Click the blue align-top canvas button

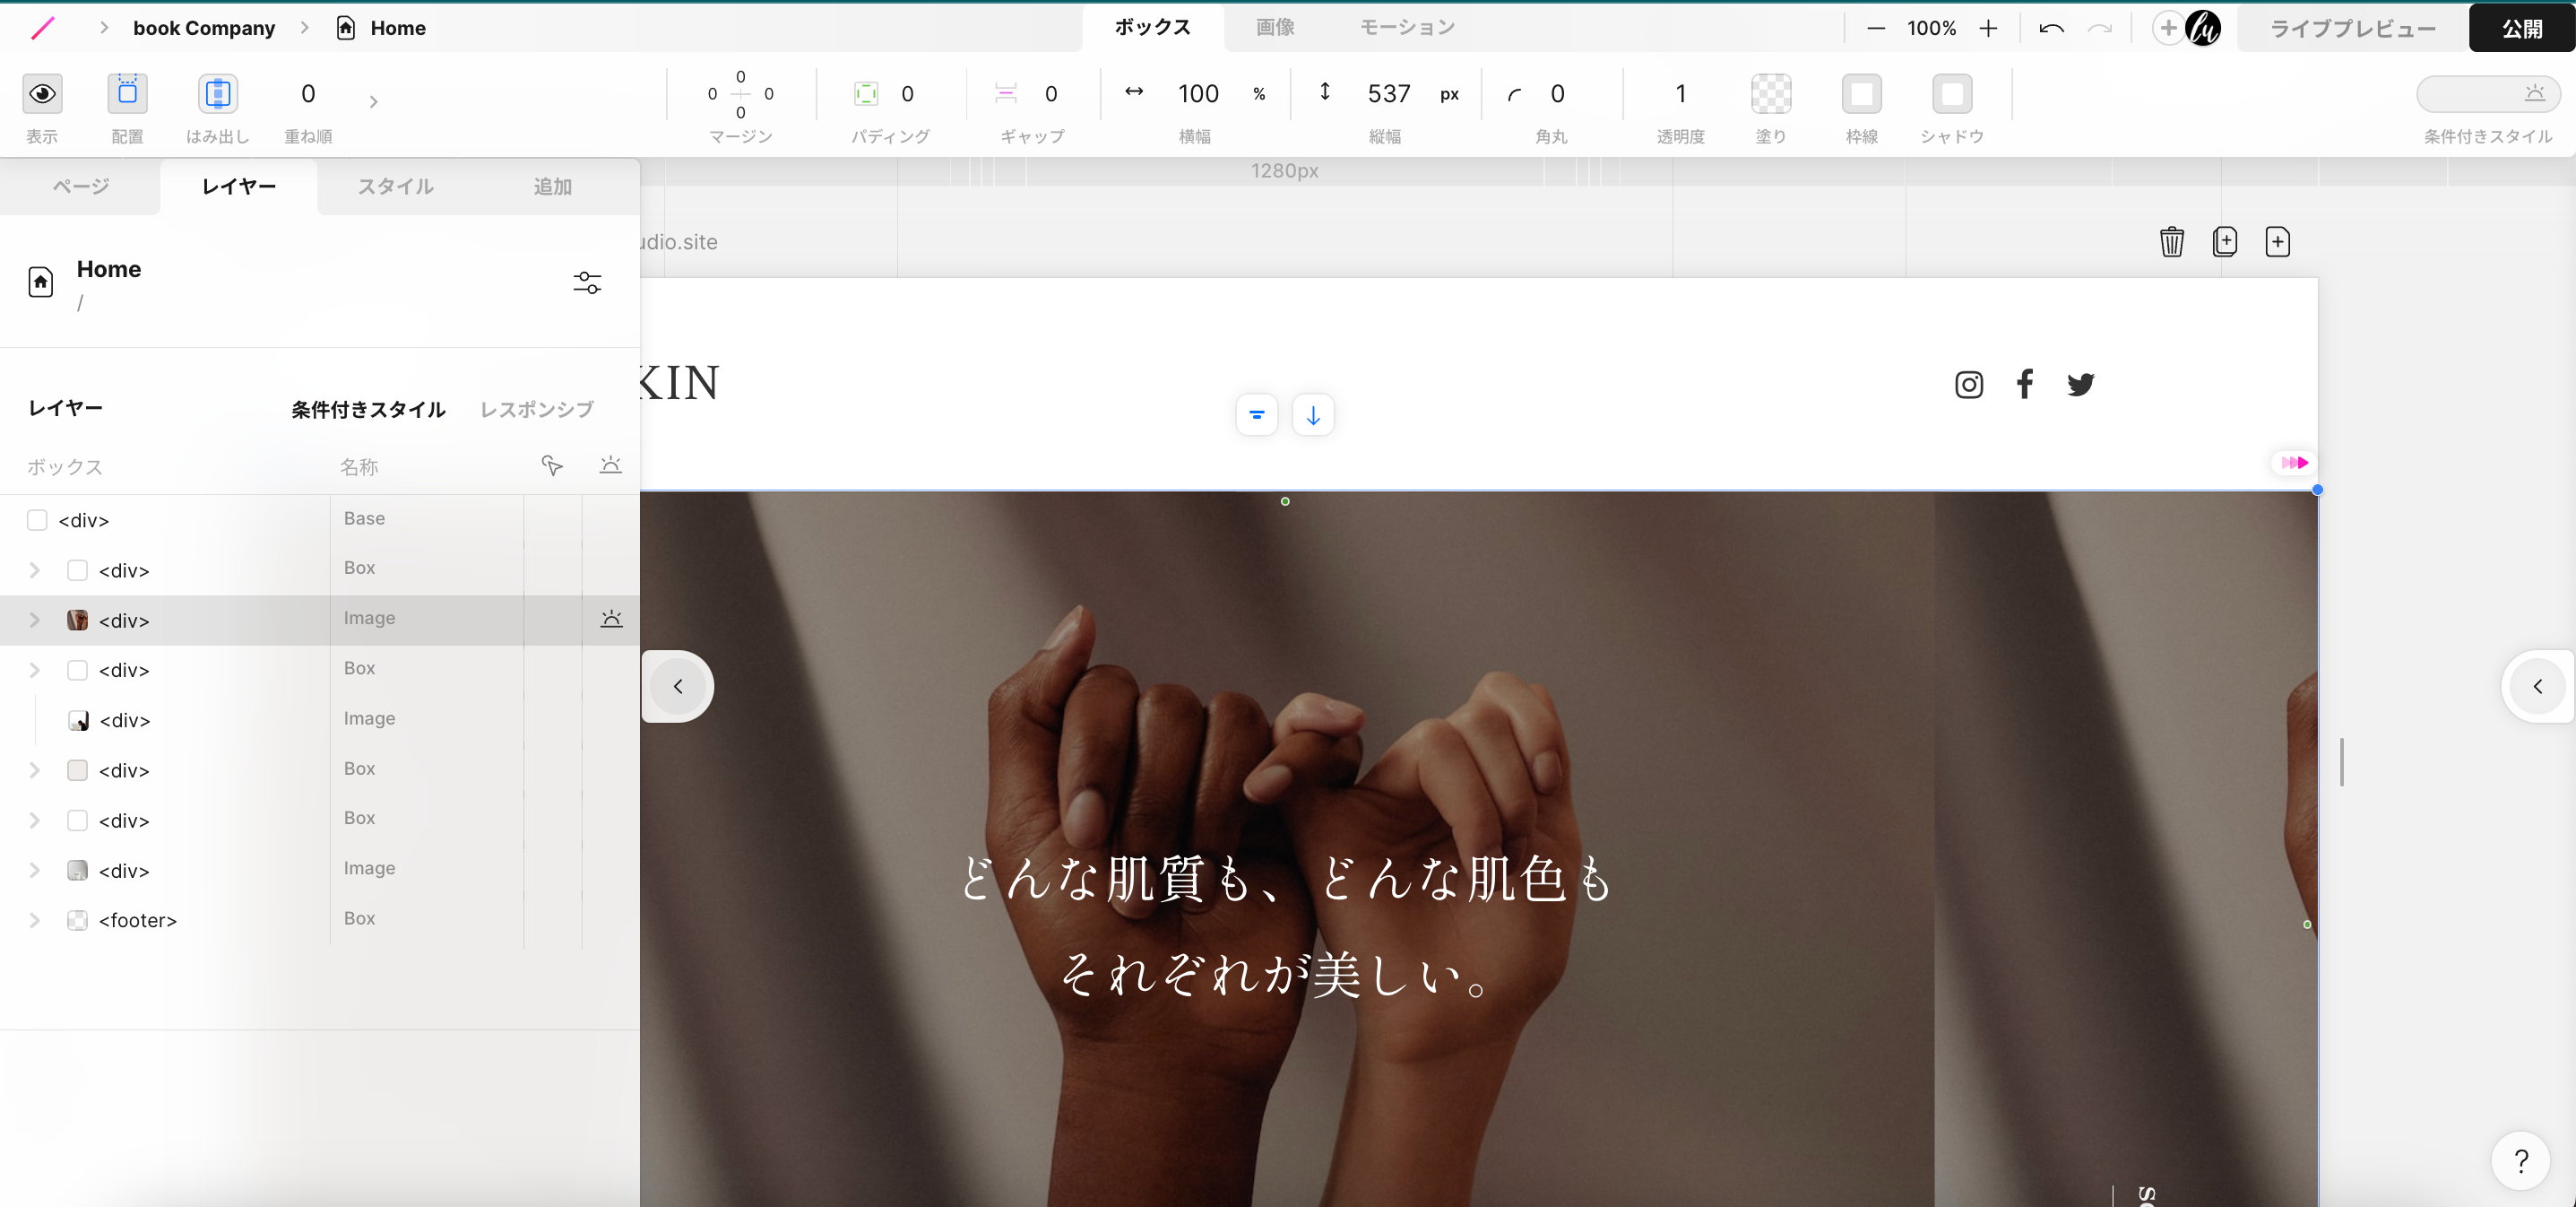click(x=1257, y=415)
